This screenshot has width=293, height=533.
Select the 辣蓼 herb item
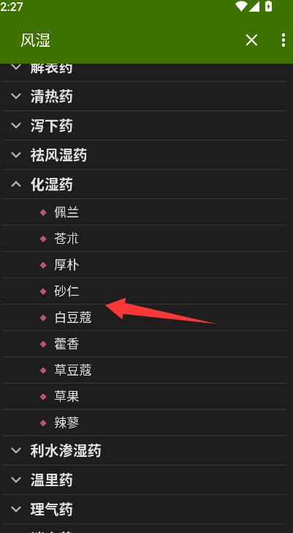tap(144, 423)
